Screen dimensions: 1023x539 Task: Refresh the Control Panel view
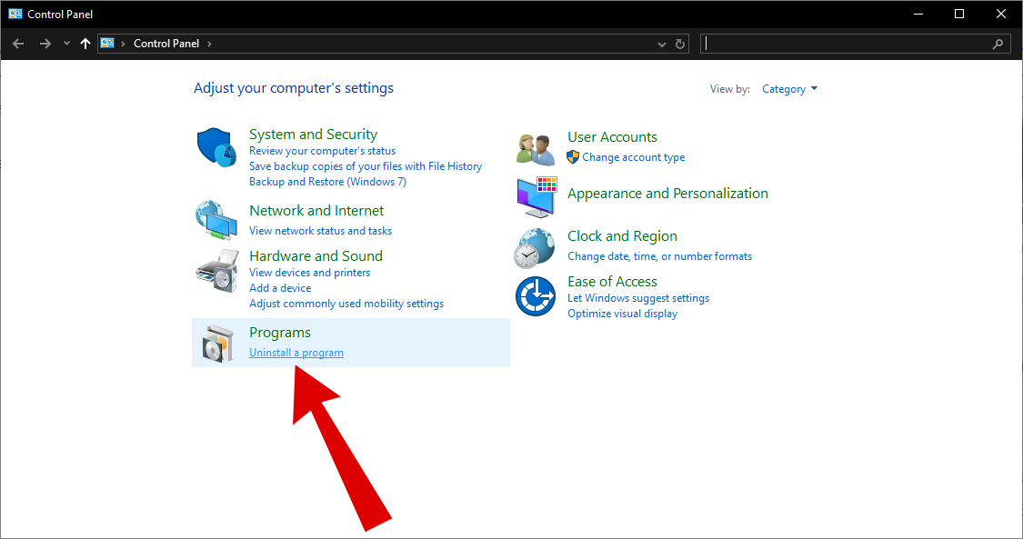click(680, 44)
